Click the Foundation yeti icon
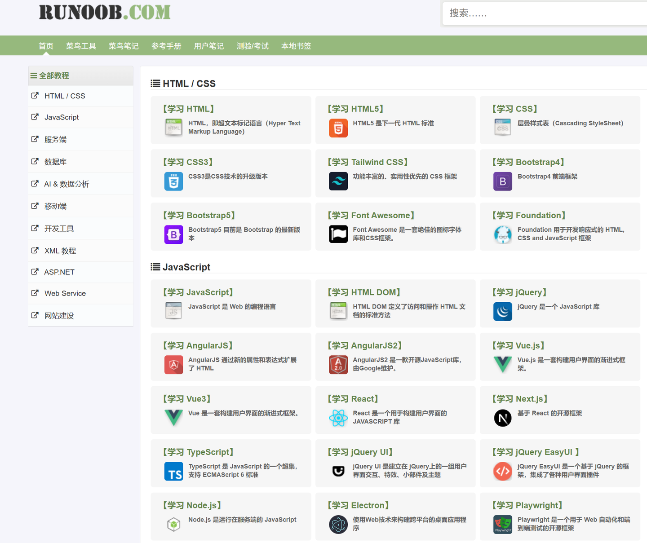Screen dimensions: 647x543 (503, 234)
